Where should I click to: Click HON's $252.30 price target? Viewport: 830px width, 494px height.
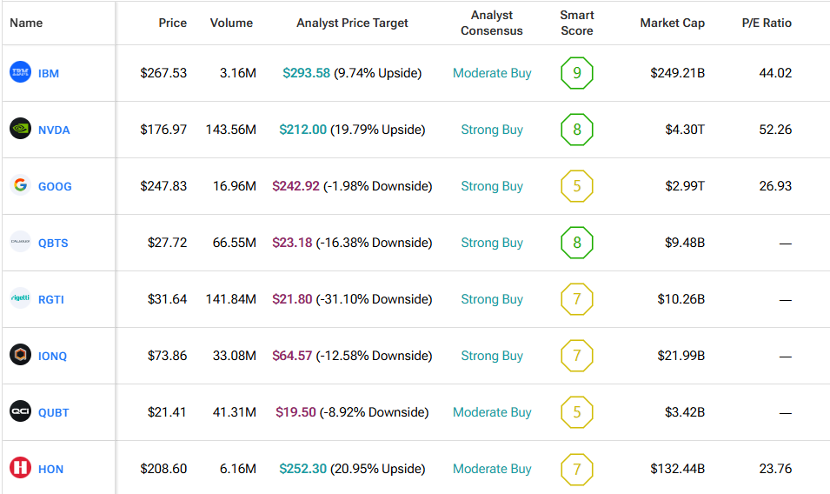click(302, 469)
